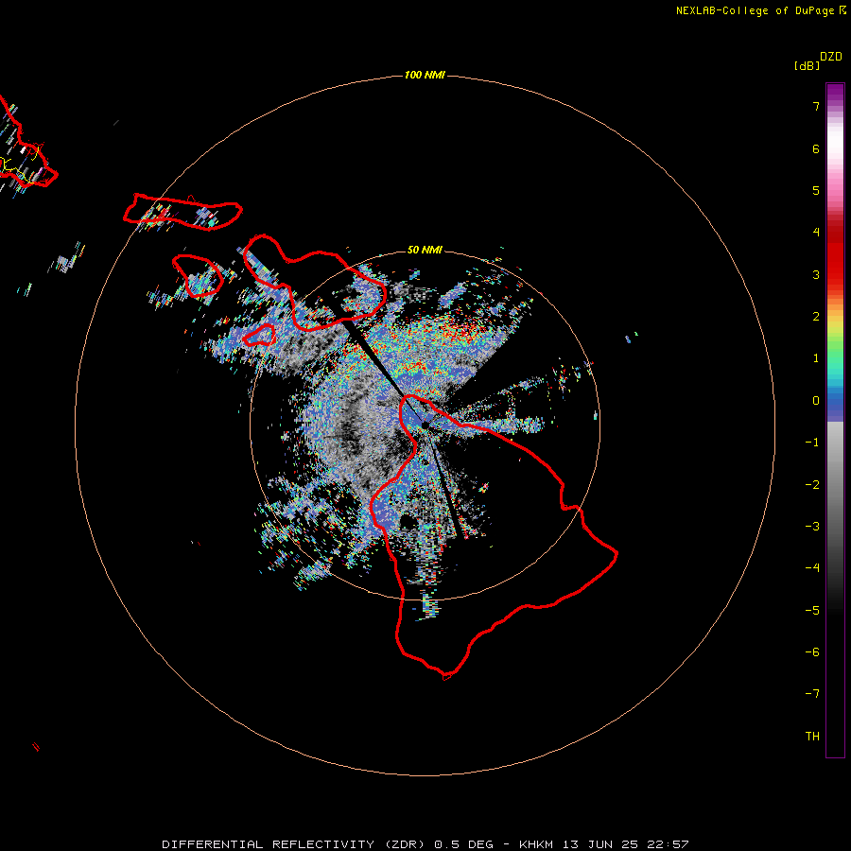The width and height of the screenshot is (851, 851).
Task: Click the colorbar value 4 label
Action: pyautogui.click(x=816, y=233)
